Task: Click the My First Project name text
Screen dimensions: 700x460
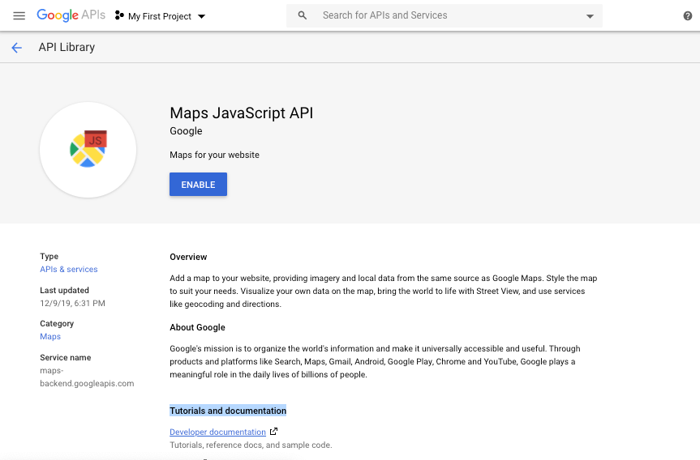Action: [x=160, y=16]
